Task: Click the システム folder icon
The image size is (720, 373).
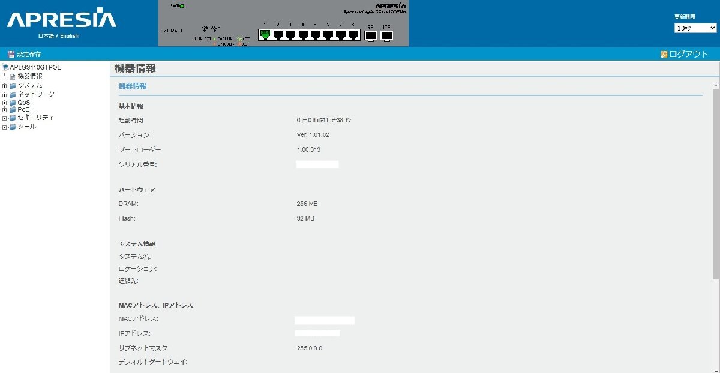Action: pos(13,85)
